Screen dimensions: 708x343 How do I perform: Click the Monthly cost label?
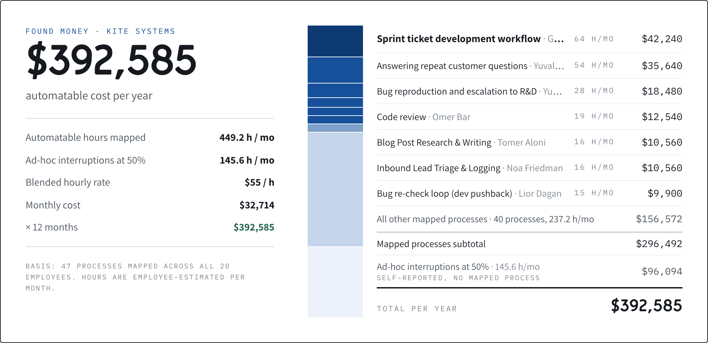click(x=53, y=205)
